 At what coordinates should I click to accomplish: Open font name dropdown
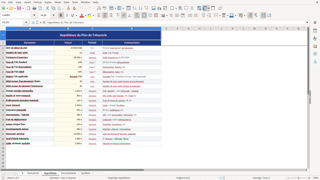click(34, 15)
